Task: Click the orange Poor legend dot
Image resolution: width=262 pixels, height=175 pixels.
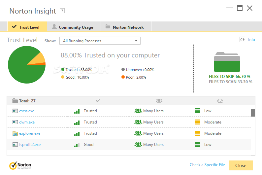Action: tap(123, 77)
